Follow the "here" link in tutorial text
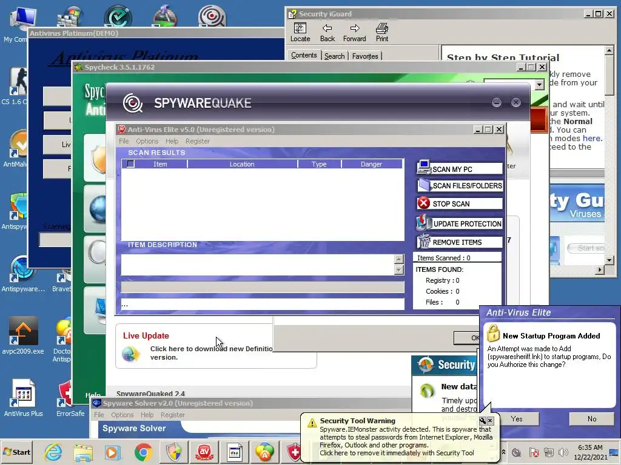 tap(591, 139)
